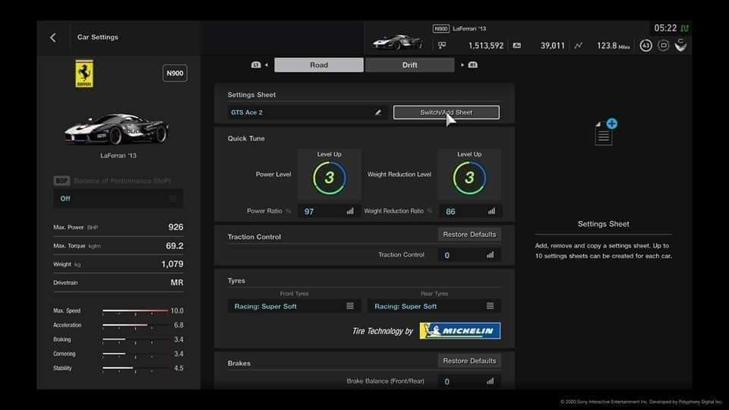Open the Brake Balance (Front/Rear) value field

point(469,382)
